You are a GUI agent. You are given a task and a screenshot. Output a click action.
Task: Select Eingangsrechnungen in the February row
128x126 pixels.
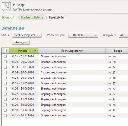pos(53,62)
